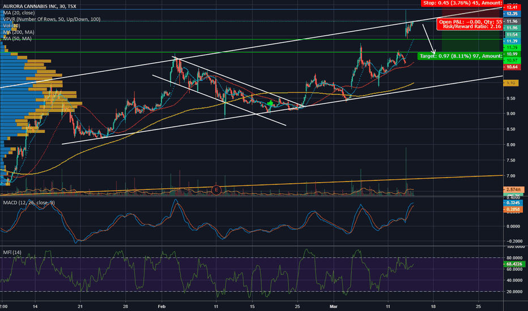Select the 8.50 price axis label
The height and width of the screenshot is (311, 528).
[510, 129]
